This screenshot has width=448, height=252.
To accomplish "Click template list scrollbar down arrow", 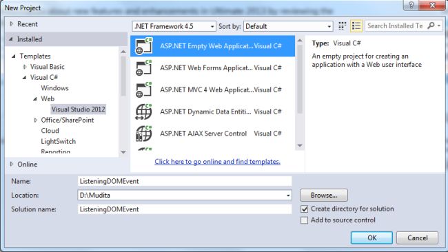I will pyautogui.click(x=300, y=146).
